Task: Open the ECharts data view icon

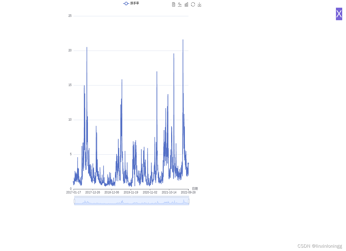Action: point(174,4)
